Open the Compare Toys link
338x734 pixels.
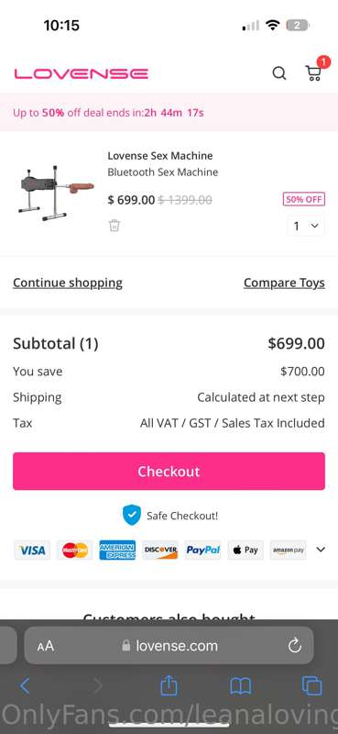[x=284, y=283]
